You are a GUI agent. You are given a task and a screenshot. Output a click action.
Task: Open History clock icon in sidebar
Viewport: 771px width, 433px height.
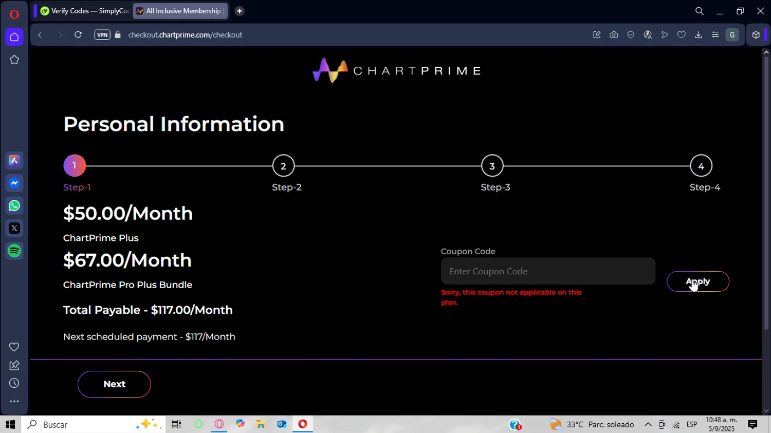14,383
